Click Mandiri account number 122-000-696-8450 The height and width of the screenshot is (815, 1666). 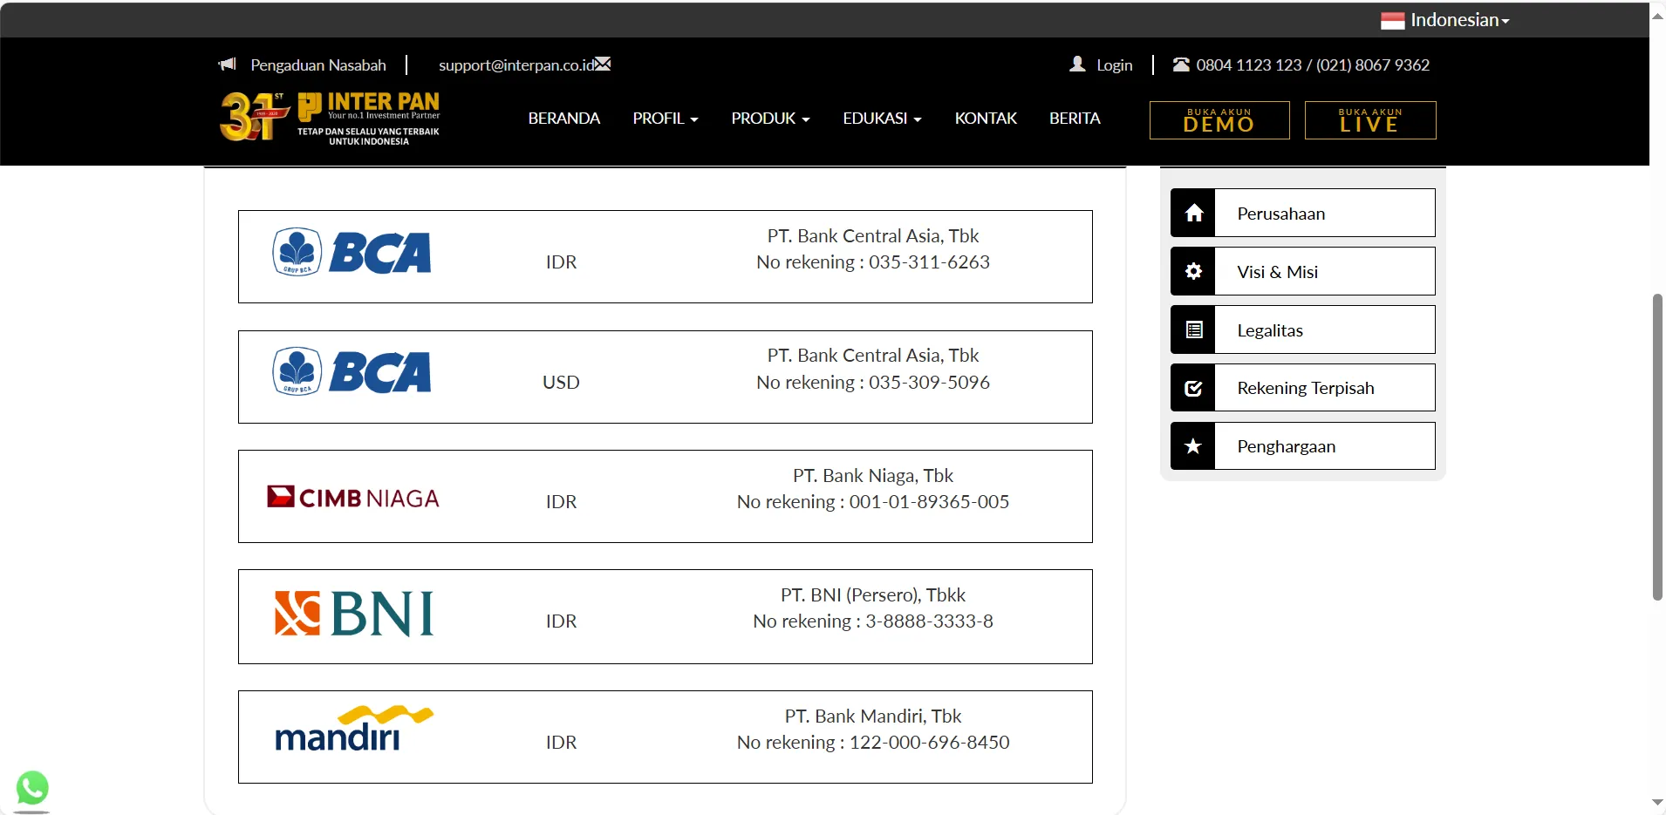(930, 743)
